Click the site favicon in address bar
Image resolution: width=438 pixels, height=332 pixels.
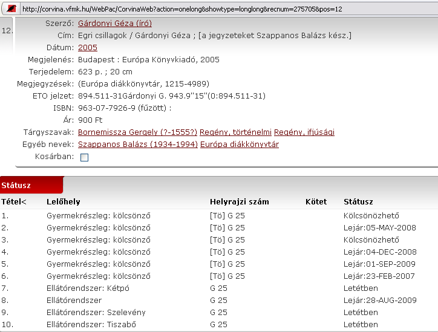pyautogui.click(x=11, y=8)
